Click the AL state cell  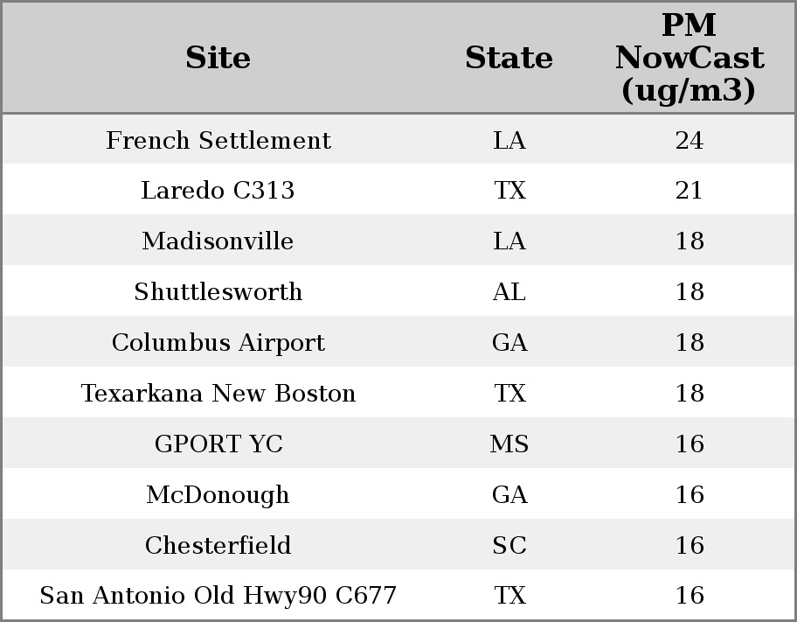pos(509,291)
